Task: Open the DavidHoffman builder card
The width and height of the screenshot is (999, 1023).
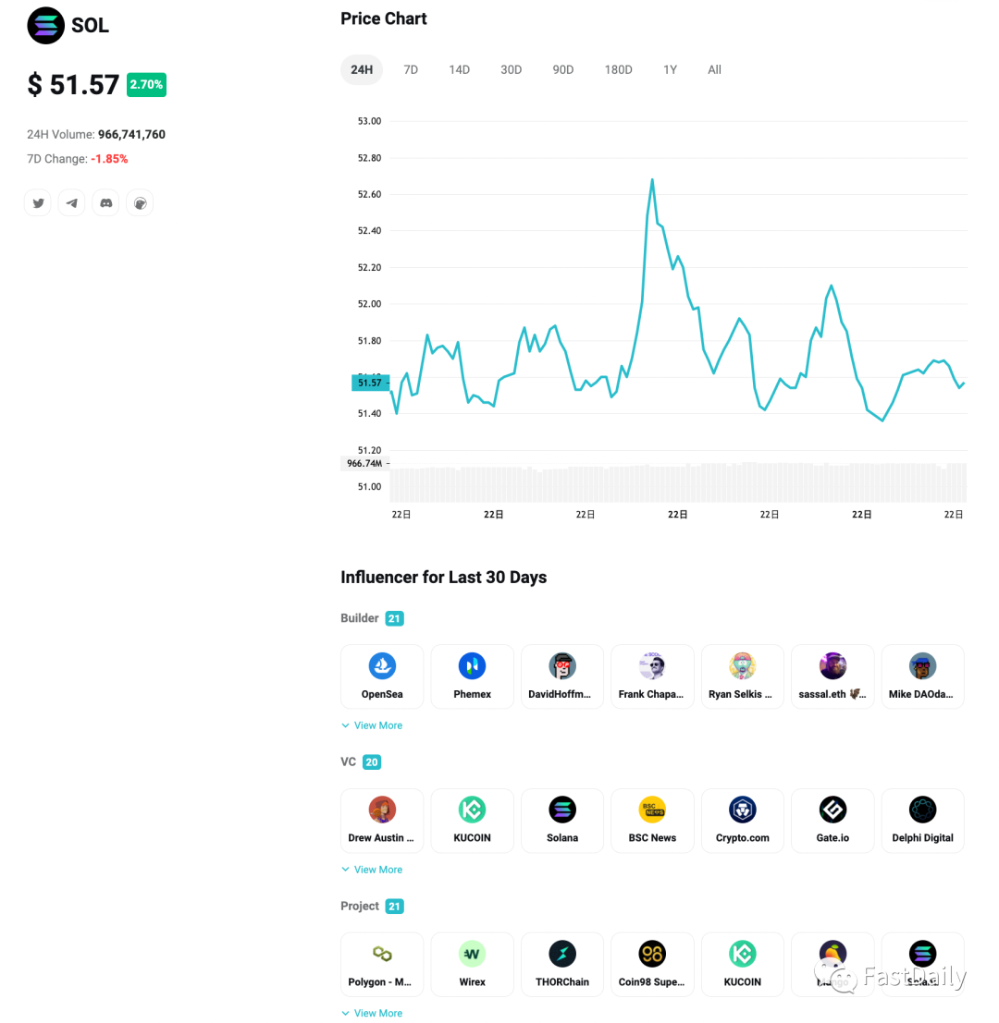Action: tap(562, 676)
